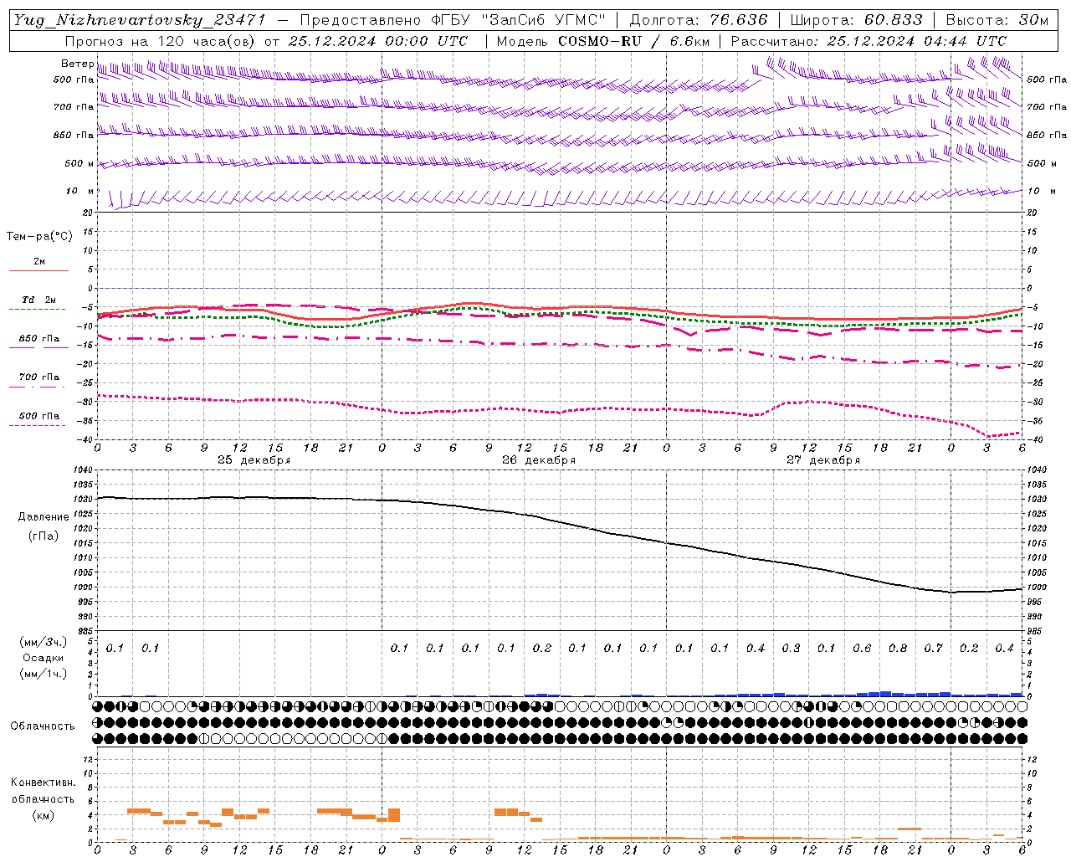Click the '(км)' unit under convective cloudiness

(x=43, y=815)
